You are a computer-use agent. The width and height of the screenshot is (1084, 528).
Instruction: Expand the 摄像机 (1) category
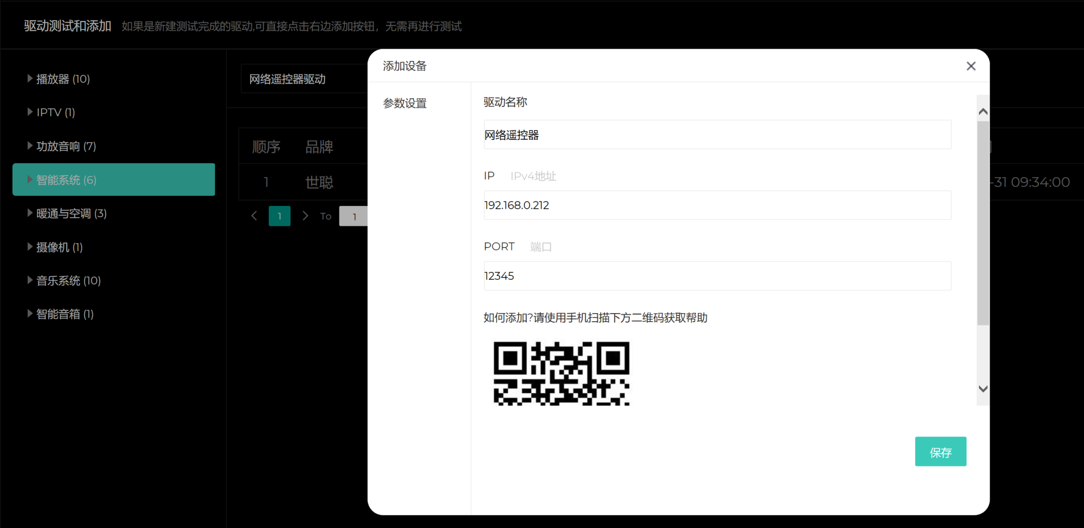point(30,247)
